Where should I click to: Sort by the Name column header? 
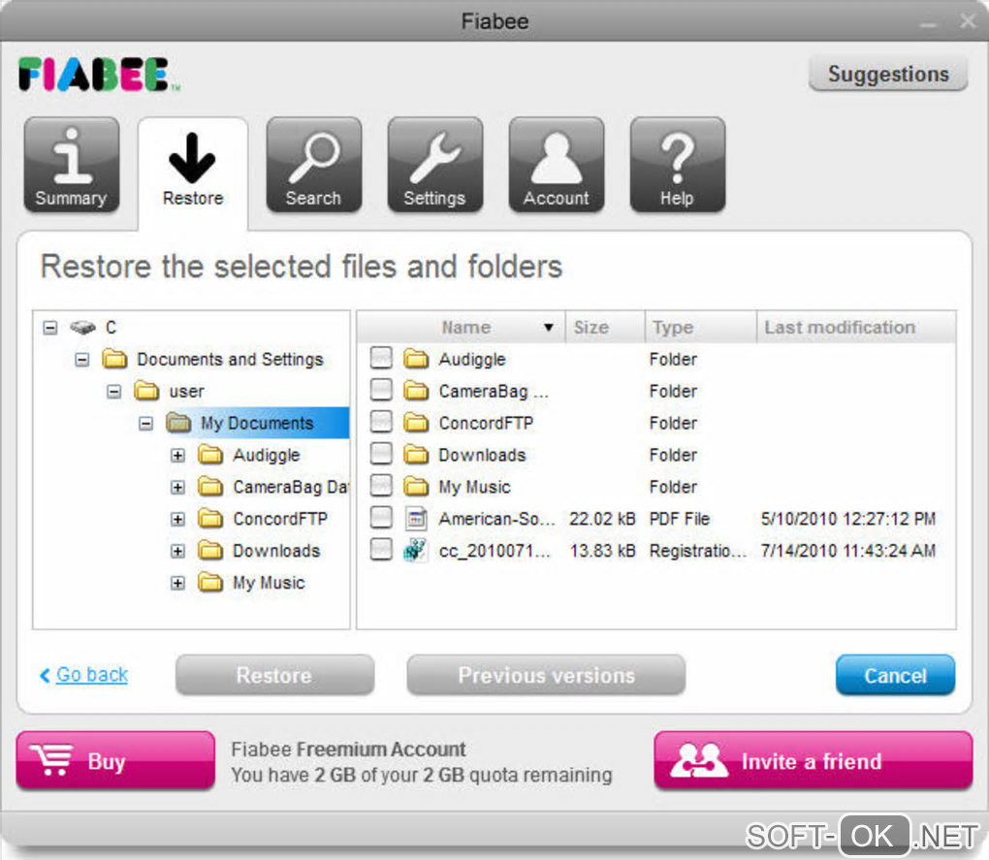point(462,328)
